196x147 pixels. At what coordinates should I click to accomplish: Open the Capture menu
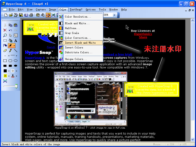coord(41,10)
